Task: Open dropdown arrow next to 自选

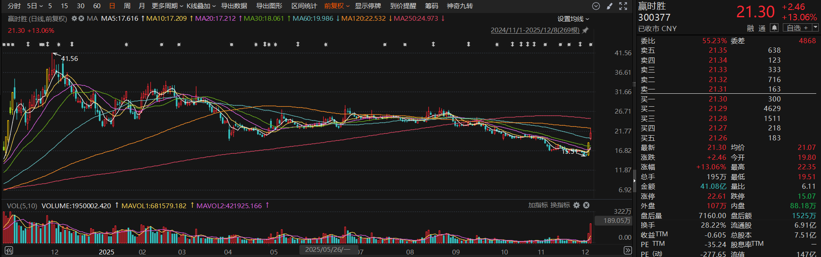Action: [815, 28]
